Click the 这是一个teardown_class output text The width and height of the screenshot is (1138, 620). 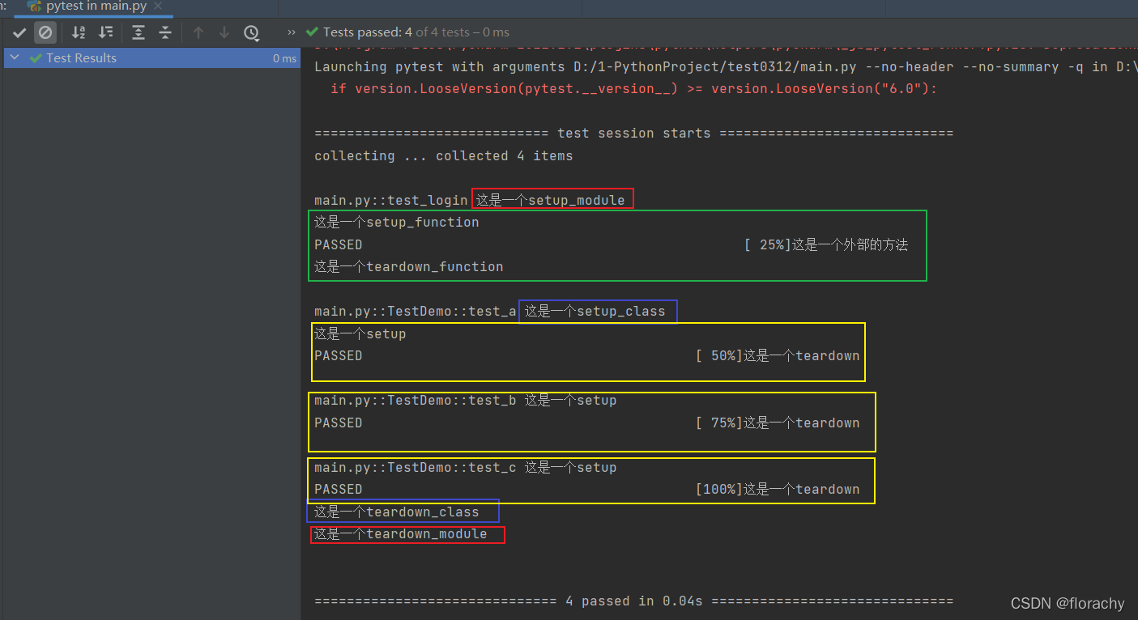point(397,512)
